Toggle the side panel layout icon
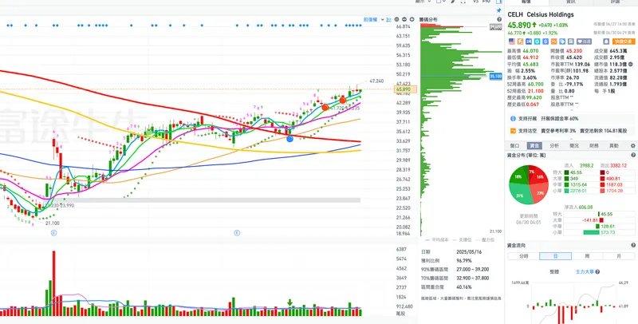This screenshot has height=324, width=638. pos(499,2)
